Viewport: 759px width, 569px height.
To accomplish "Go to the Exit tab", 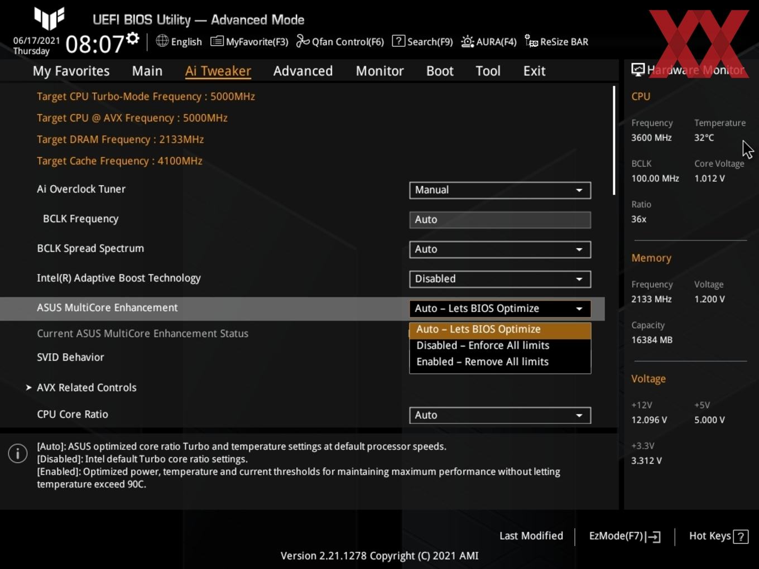I will [x=534, y=71].
